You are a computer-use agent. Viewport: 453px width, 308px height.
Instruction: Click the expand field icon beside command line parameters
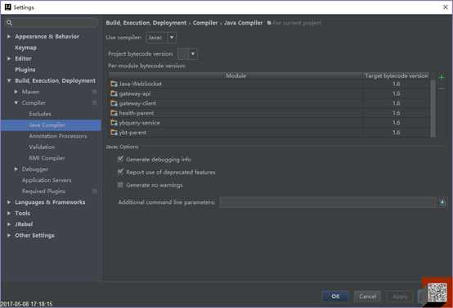click(x=442, y=202)
